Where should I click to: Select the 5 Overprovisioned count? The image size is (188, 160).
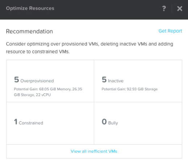pyautogui.click(x=17, y=79)
